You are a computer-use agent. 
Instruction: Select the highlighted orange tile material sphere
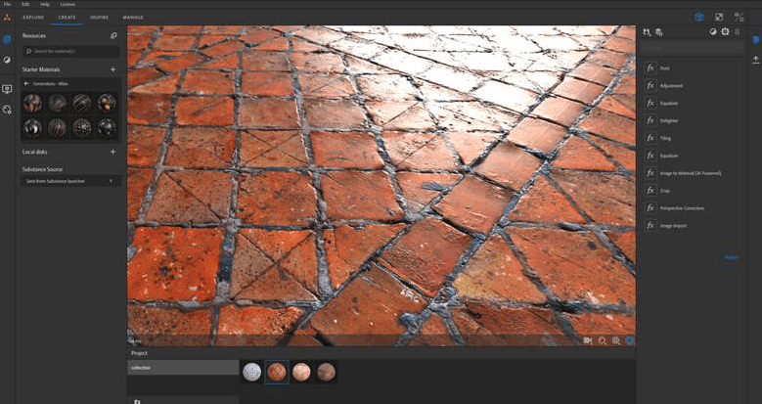(277, 372)
